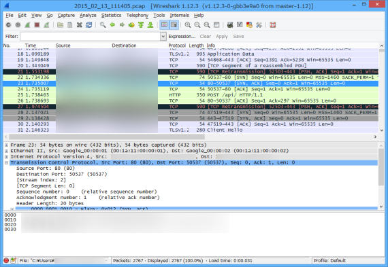Start a new live capture
The image size is (388, 267).
[27, 25]
